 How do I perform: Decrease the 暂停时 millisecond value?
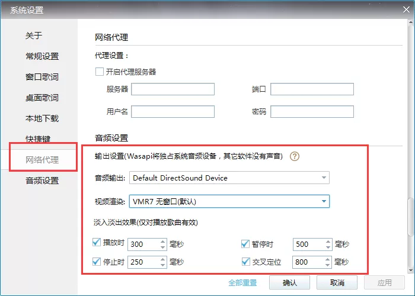pyautogui.click(x=328, y=247)
